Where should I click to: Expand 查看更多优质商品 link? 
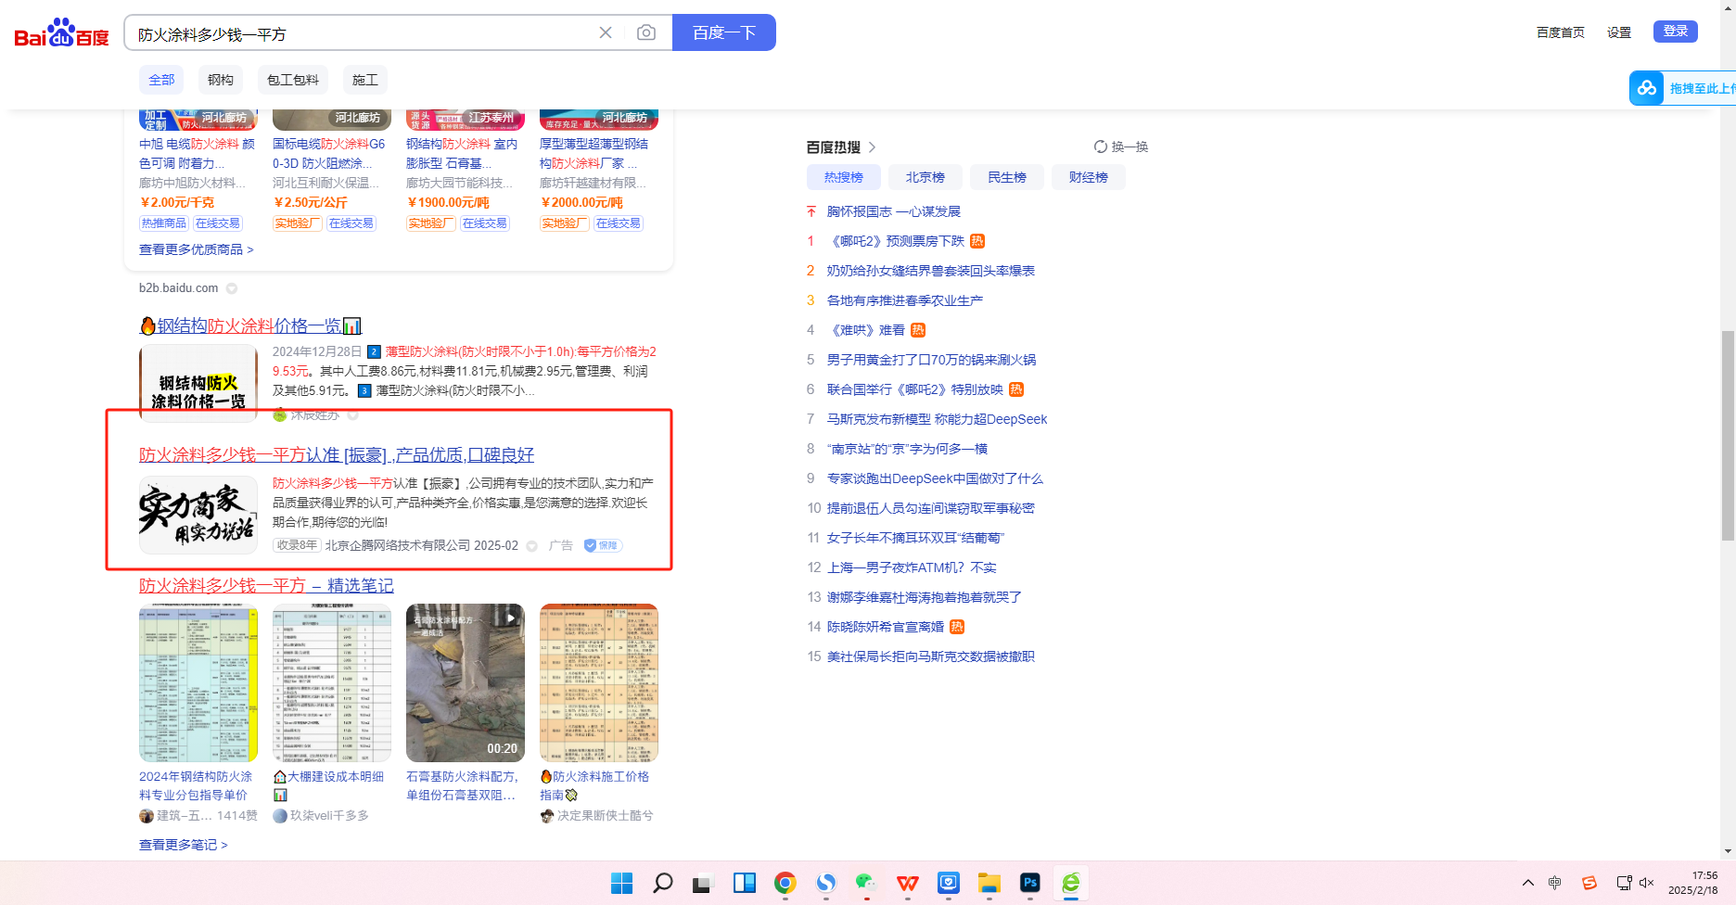coord(196,249)
